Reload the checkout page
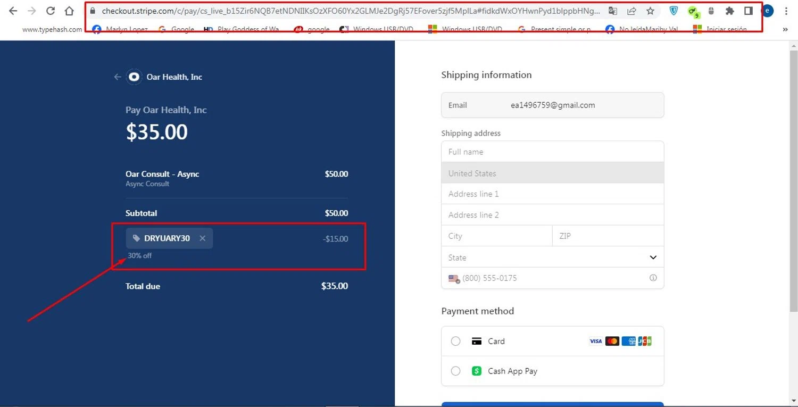The height and width of the screenshot is (407, 798). [51, 11]
